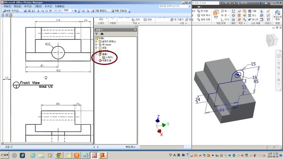Click the rectangular pattern icon in 패턴 panel
Image resolution: width=283 pixels, height=159 pixels.
click(x=233, y=11)
